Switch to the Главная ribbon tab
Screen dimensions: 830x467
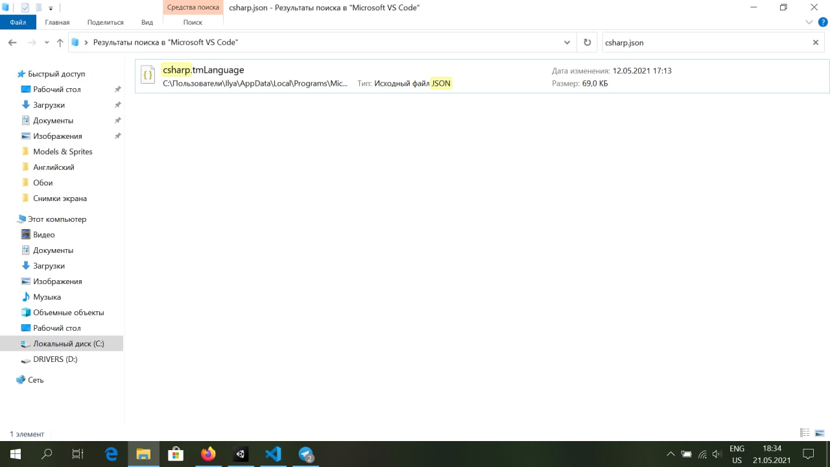click(x=57, y=22)
